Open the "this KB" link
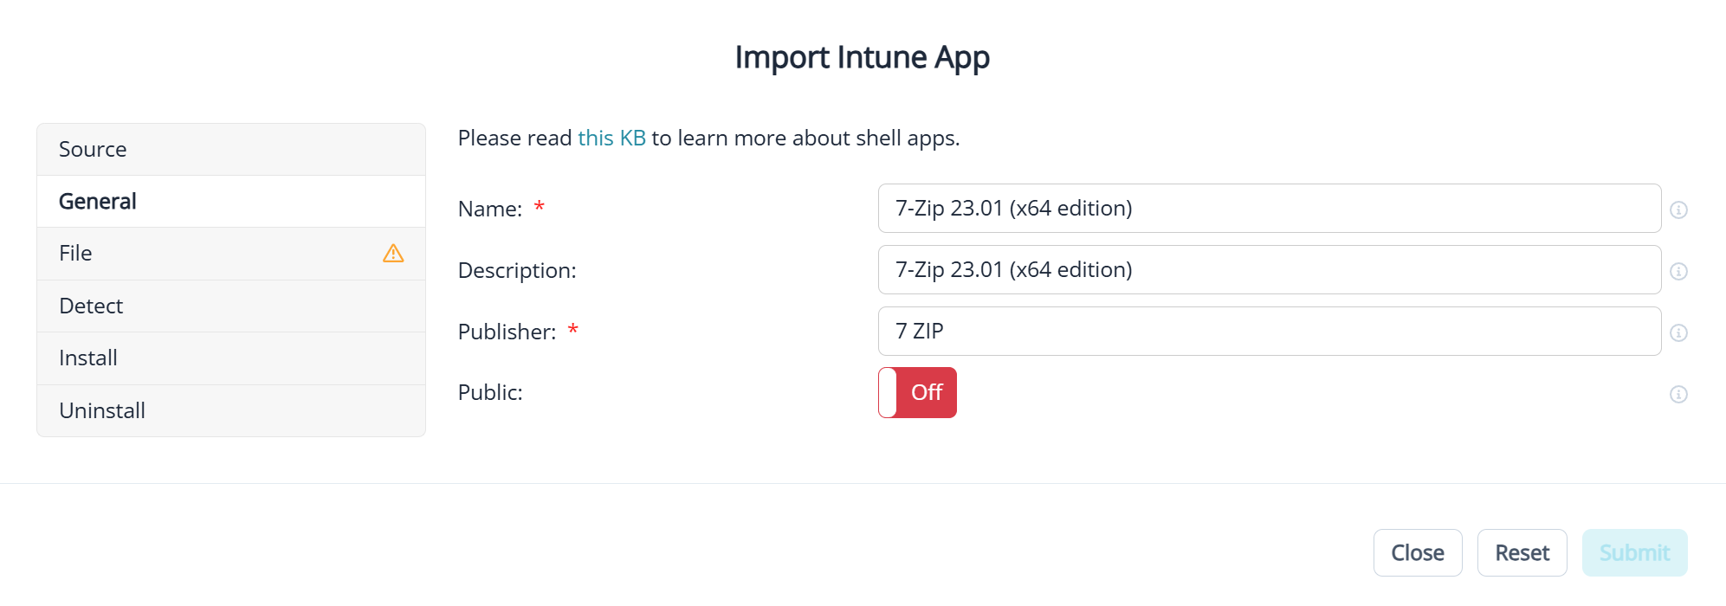 pos(611,138)
